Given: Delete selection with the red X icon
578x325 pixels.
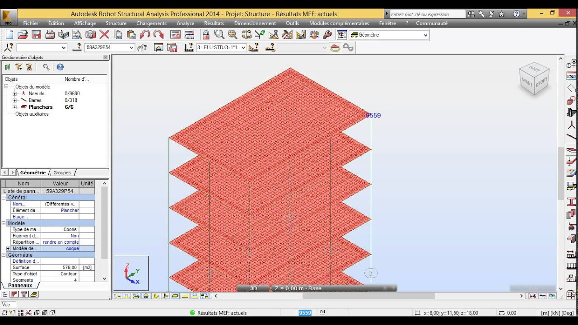Looking at the screenshot, I should (104, 35).
